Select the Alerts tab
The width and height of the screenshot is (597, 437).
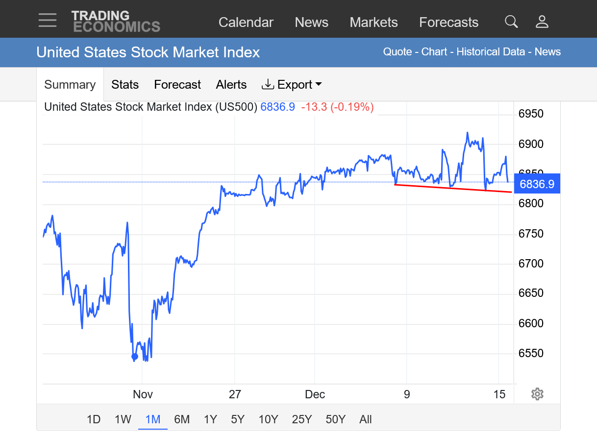point(231,85)
